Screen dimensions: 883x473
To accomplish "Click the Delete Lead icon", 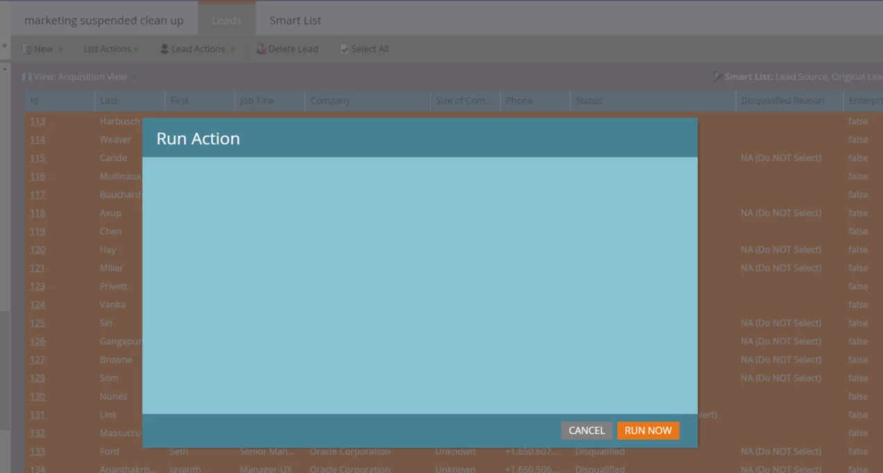I will pos(262,49).
